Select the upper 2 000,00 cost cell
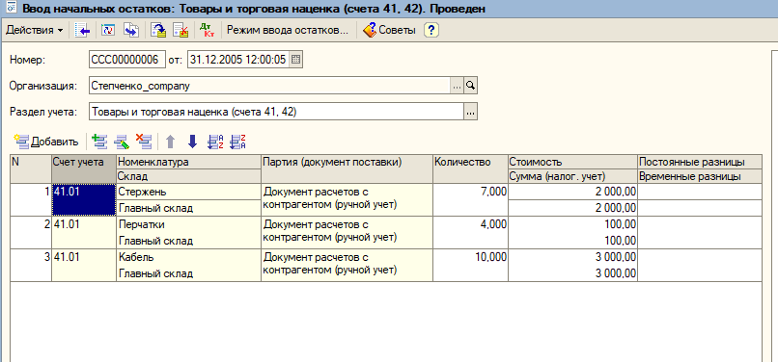Viewport: 778px width, 362px height. click(x=572, y=192)
